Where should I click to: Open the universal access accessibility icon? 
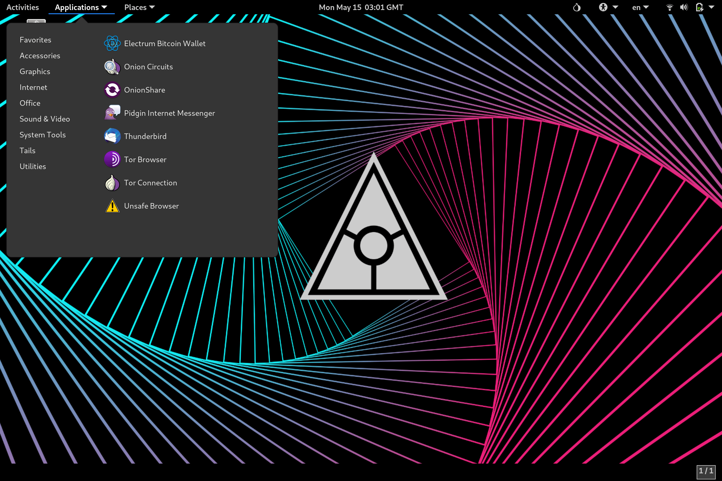[x=603, y=7]
